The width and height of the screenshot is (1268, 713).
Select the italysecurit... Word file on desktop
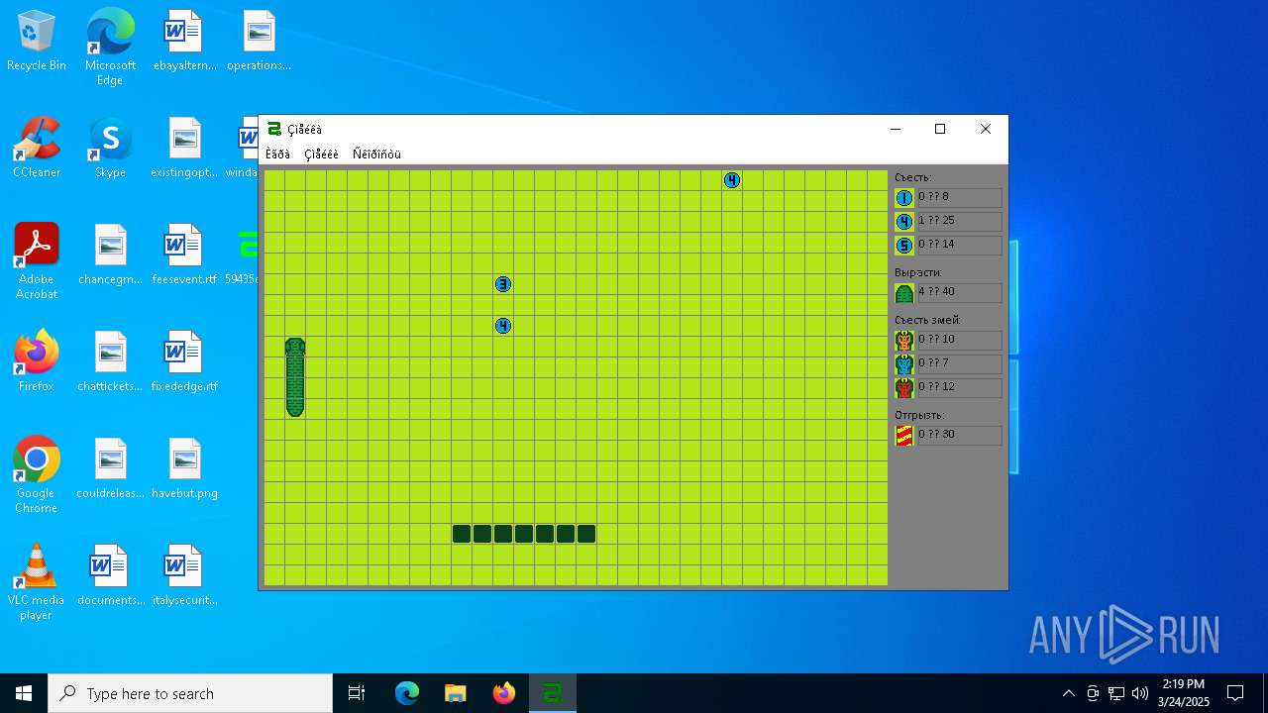click(x=183, y=576)
